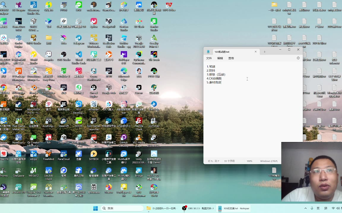
Task: Open Unity Hub desktop shortcut
Action: [x=64, y=139]
